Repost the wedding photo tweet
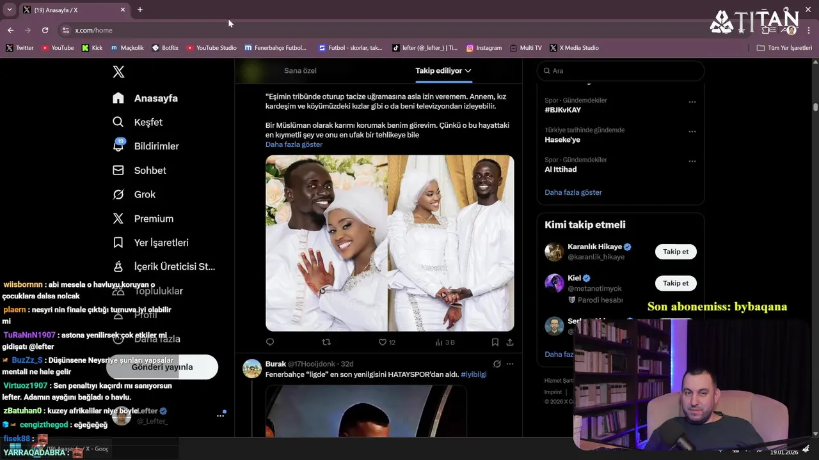Image resolution: width=819 pixels, height=460 pixels. point(326,342)
